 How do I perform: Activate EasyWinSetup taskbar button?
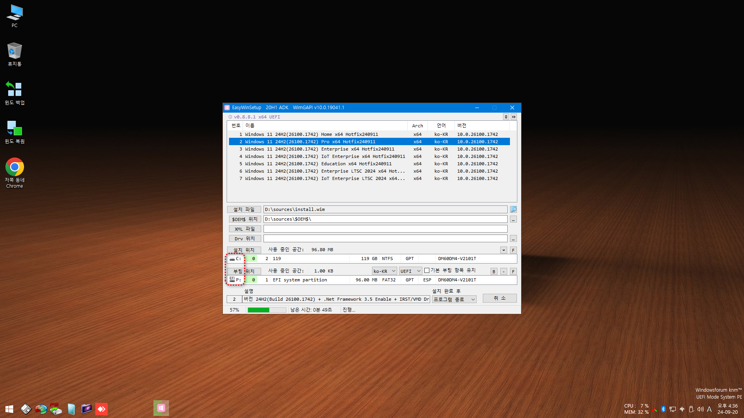[161, 408]
